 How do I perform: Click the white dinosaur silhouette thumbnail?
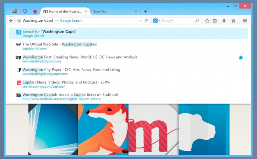coord(204,130)
